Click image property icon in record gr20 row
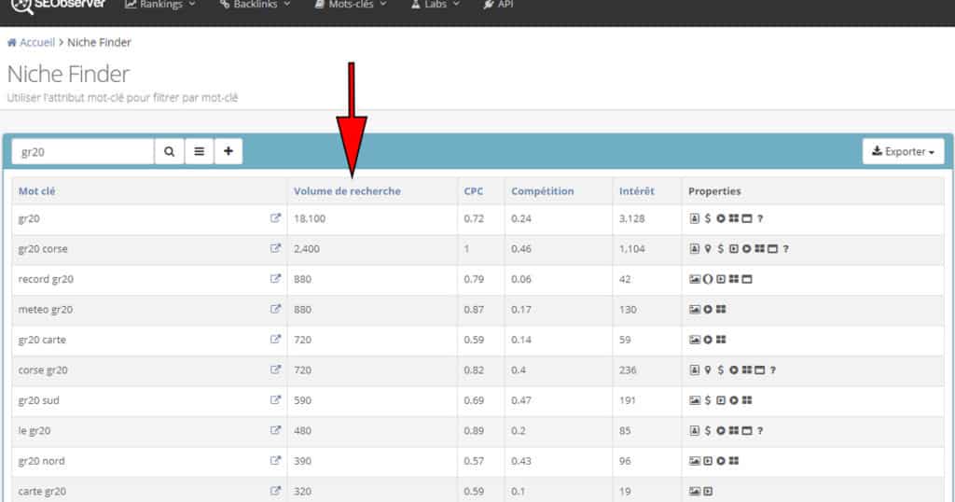 [x=695, y=279]
